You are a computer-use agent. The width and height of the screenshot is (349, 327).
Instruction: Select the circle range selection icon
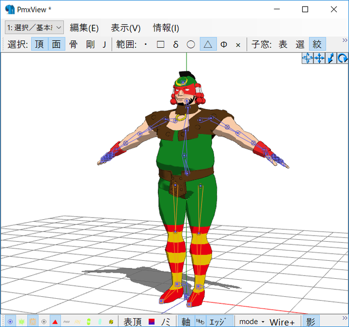[191, 44]
